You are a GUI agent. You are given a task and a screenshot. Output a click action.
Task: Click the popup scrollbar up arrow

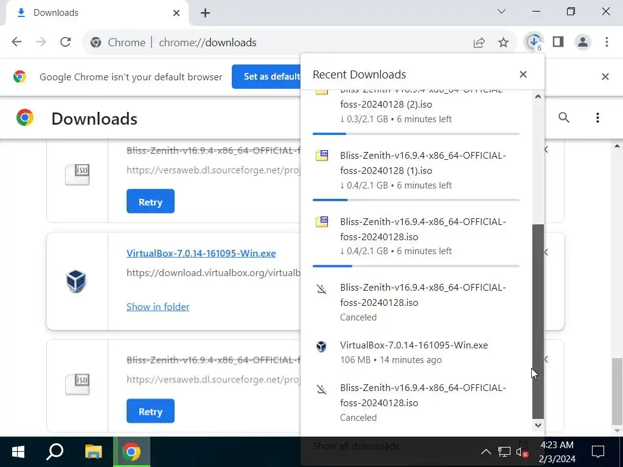tap(538, 97)
